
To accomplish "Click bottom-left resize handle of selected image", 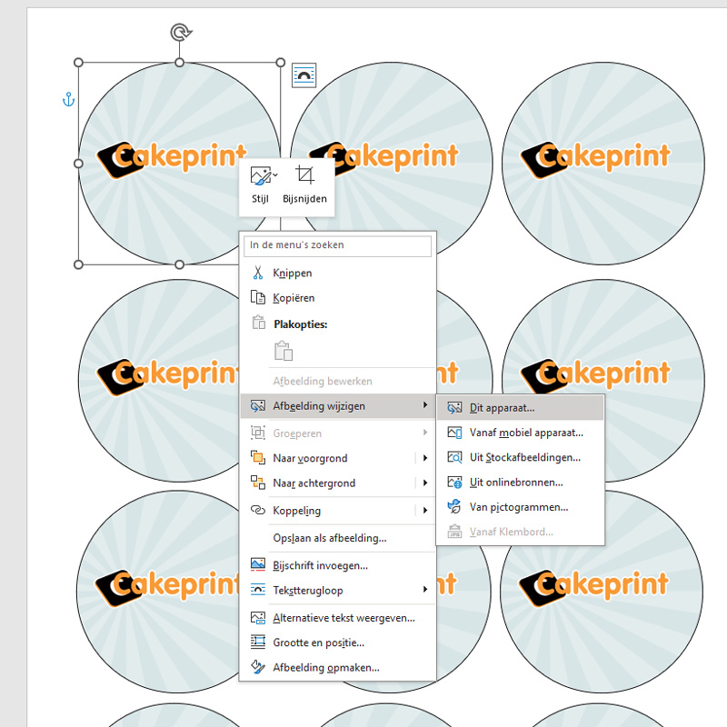I will pos(78,264).
